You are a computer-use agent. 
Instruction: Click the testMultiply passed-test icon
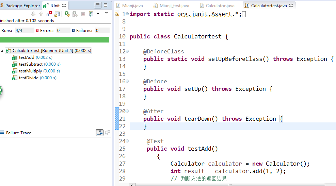15,71
